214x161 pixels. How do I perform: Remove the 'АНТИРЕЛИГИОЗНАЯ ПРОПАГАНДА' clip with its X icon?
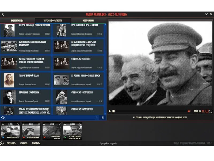tap(59, 124)
